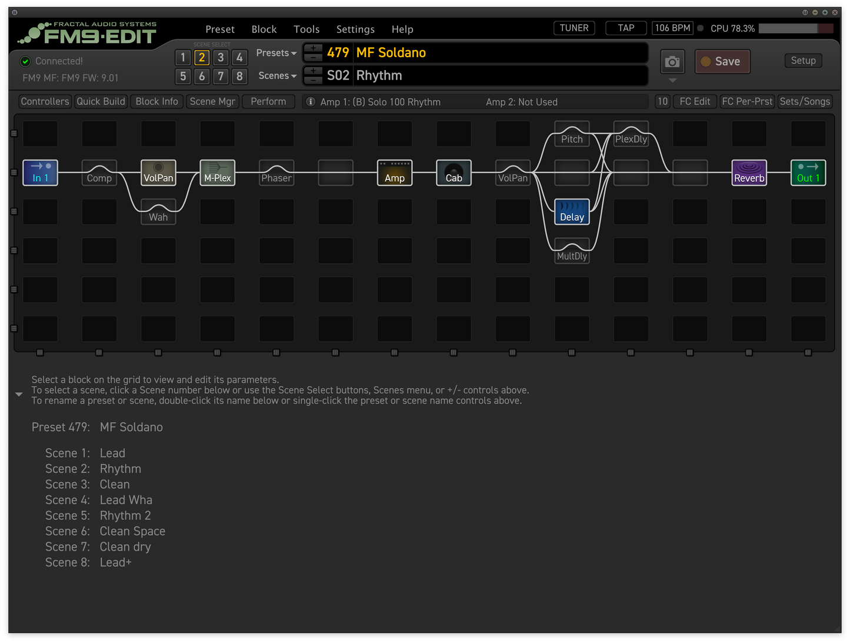Select the Amp block on the grid
850x643 pixels.
(394, 173)
